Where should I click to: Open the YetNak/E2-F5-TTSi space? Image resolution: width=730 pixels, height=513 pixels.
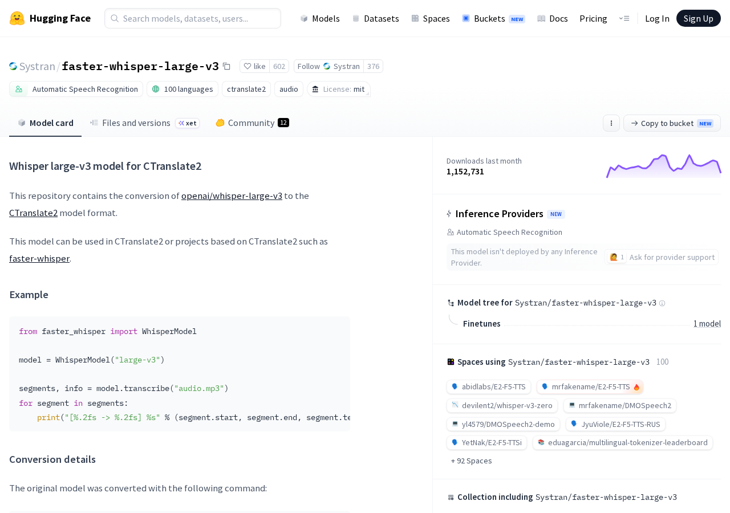pos(486,443)
